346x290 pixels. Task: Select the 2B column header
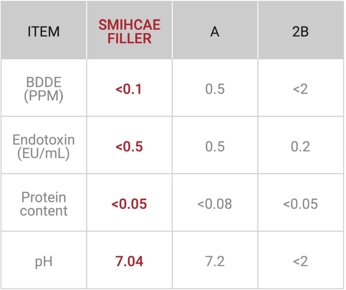pos(300,32)
